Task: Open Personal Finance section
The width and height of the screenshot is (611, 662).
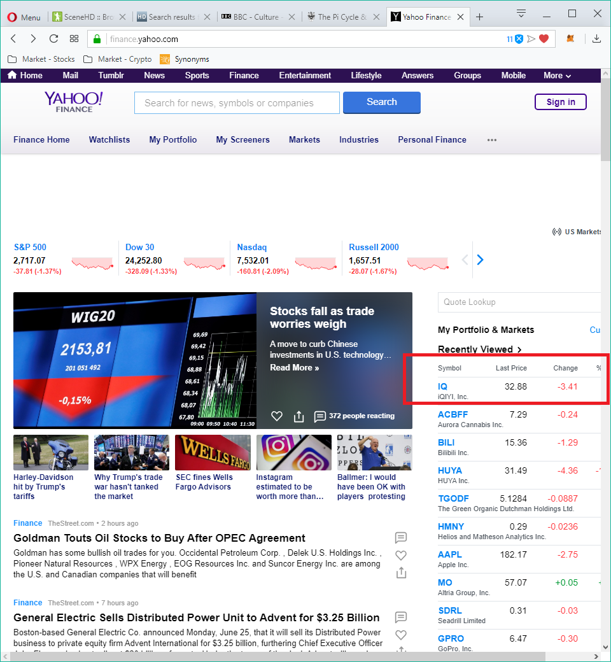Action: 432,140
